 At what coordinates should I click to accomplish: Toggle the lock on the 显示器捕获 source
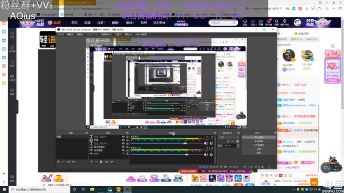pos(127,147)
